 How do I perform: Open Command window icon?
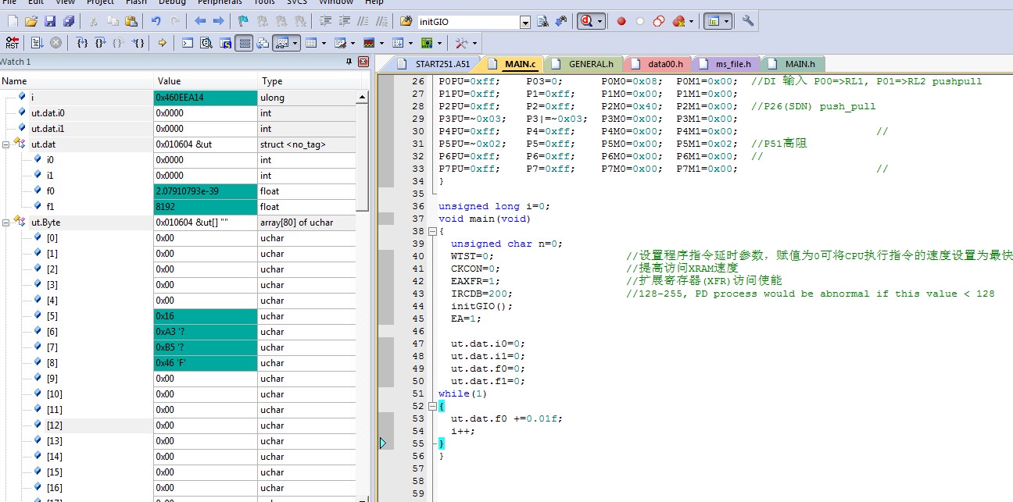188,43
